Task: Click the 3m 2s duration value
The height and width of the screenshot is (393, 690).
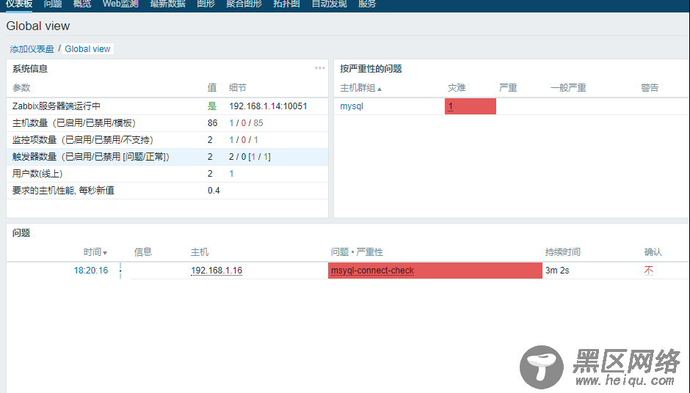Action: coord(557,271)
